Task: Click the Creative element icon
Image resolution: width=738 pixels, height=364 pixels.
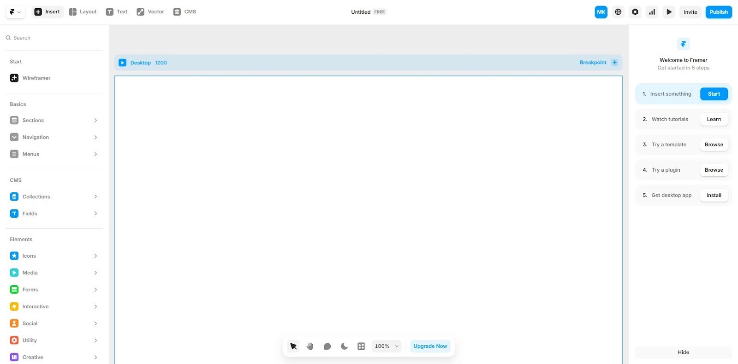Action: 14,357
